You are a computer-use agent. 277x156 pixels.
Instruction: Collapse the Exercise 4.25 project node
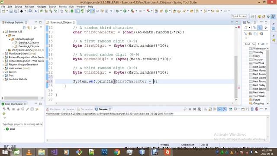(x=3, y=32)
